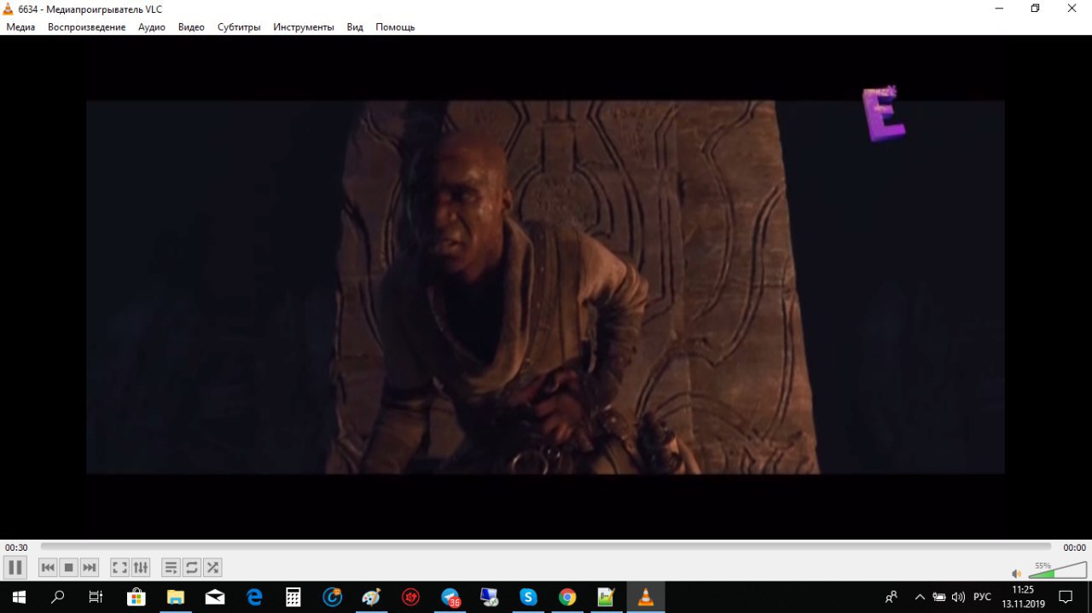Image resolution: width=1092 pixels, height=613 pixels.
Task: Open Task View on the taskbar
Action: click(x=96, y=597)
